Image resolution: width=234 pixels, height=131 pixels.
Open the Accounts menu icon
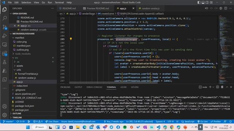click(x=4, y=106)
